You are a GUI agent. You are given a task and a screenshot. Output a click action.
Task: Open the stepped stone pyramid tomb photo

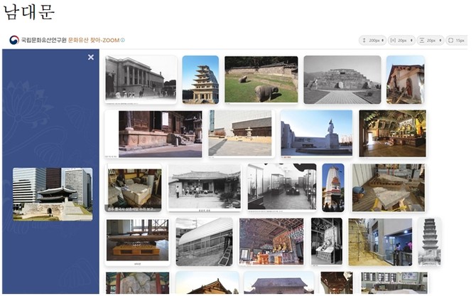tap(342, 80)
